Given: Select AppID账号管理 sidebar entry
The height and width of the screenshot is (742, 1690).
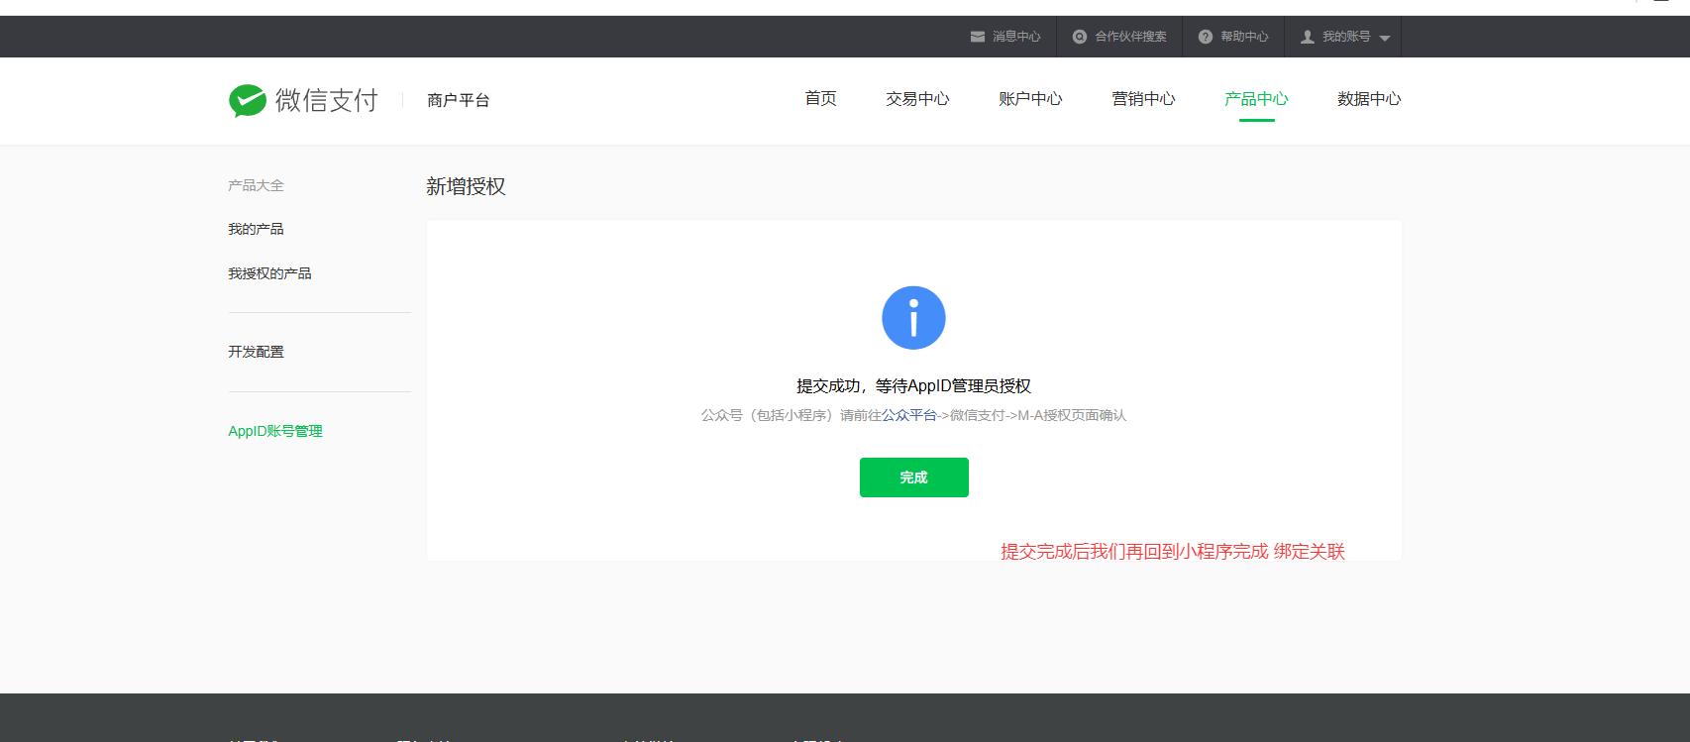Looking at the screenshot, I should tap(275, 431).
